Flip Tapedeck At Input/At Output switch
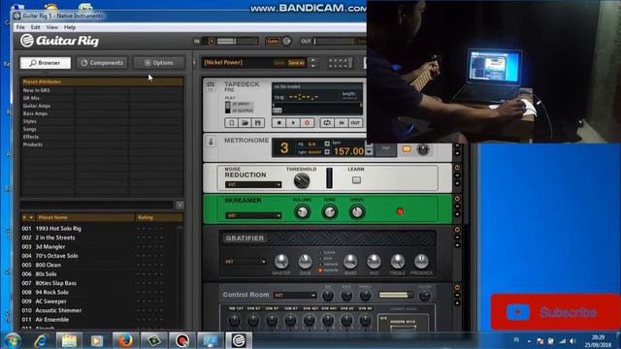This screenshot has height=349, width=621. click(x=228, y=107)
